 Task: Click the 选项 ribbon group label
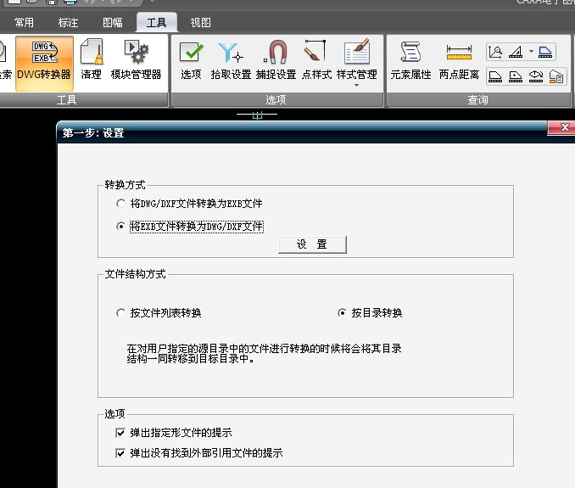(276, 100)
